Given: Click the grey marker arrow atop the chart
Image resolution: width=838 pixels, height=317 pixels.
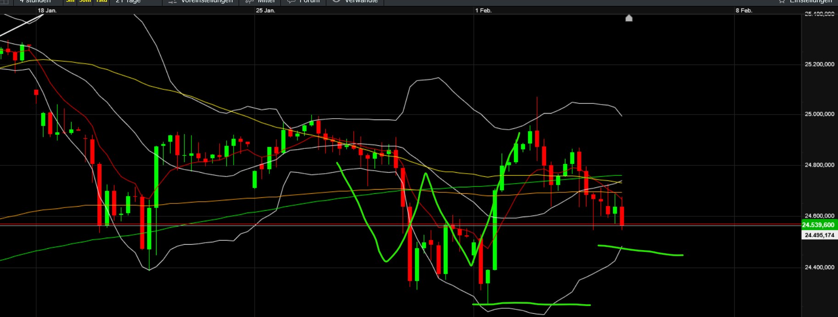Looking at the screenshot, I should (629, 18).
